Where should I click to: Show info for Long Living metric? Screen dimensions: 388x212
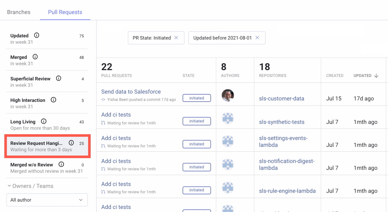(44, 121)
